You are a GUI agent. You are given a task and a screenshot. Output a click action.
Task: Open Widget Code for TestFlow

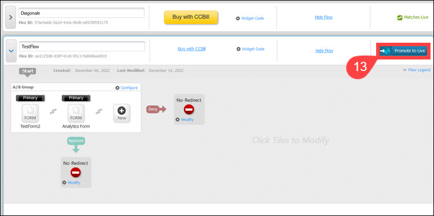click(251, 49)
